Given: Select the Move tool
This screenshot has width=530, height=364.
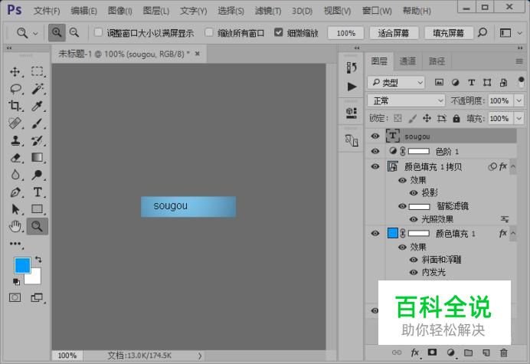Looking at the screenshot, I should (15, 72).
